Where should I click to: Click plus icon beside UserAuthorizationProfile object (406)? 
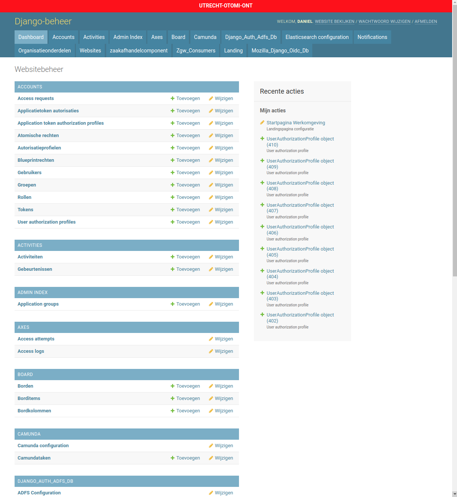coord(262,227)
